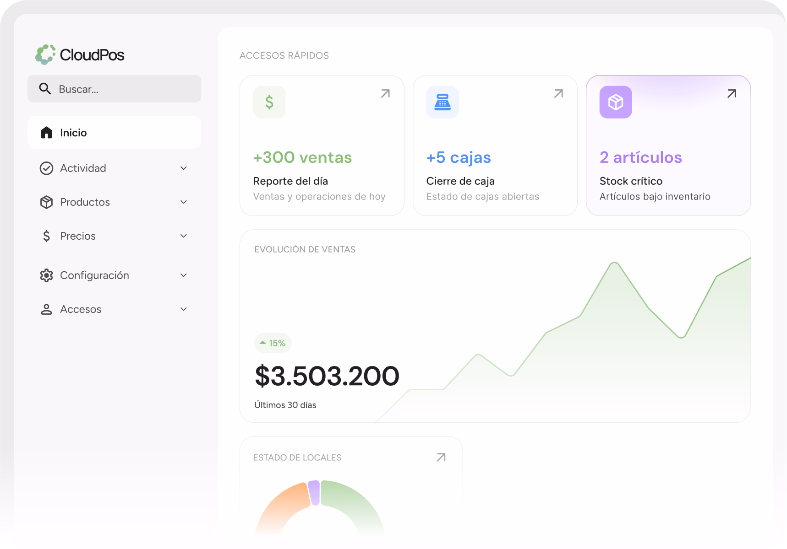Open the Precios menu item
787x549 pixels.
click(x=115, y=236)
